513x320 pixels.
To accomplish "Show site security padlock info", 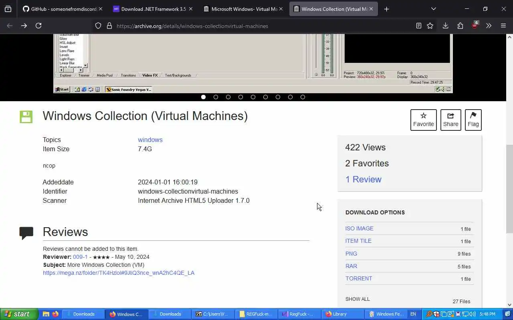I will [x=109, y=26].
